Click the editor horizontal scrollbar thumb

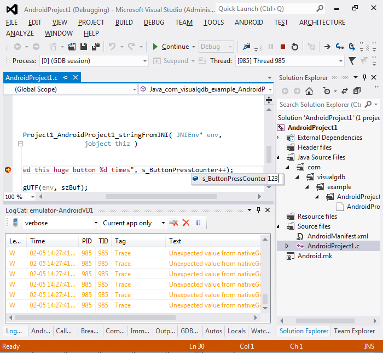click(161, 197)
